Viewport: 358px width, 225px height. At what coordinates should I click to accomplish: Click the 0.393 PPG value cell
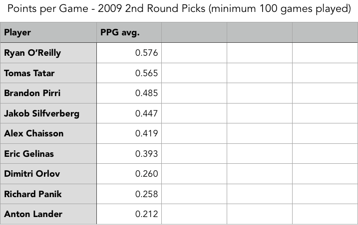pyautogui.click(x=129, y=154)
